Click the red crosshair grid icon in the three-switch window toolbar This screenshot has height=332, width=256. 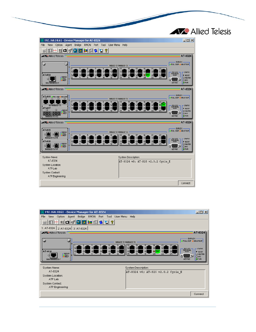(55, 51)
